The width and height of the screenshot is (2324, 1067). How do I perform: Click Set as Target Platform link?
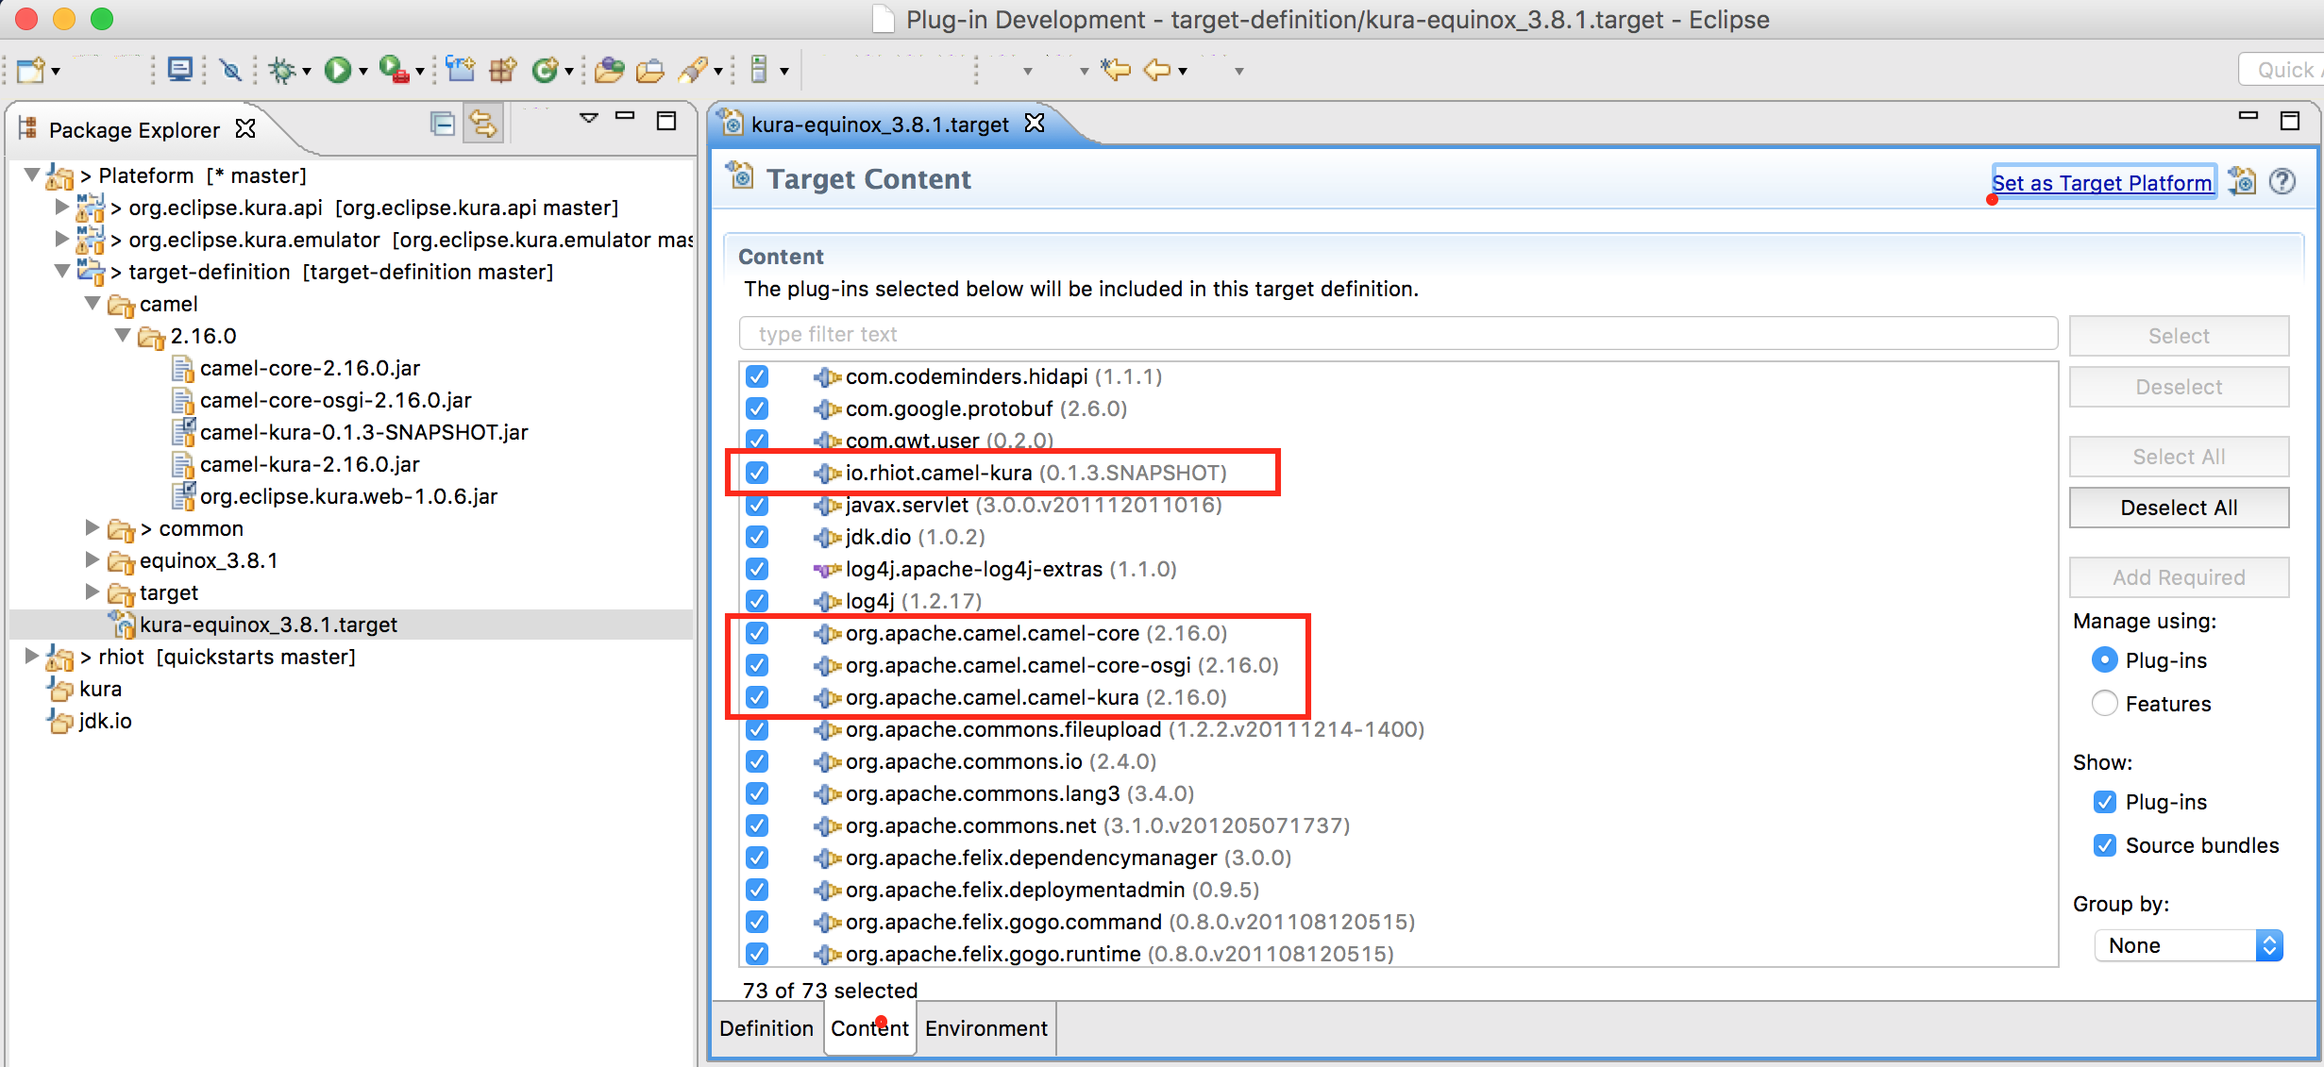[2101, 183]
